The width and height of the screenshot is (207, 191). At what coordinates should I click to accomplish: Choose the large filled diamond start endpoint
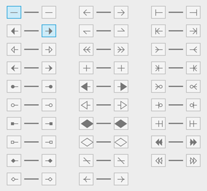[x=86, y=123]
